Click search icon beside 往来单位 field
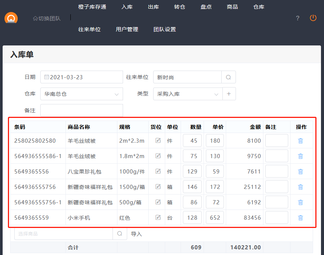 click(x=228, y=77)
